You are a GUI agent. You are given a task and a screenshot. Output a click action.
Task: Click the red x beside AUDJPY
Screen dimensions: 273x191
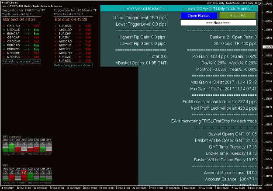click(55, 49)
